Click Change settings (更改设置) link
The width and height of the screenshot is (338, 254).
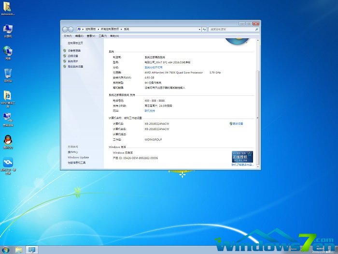[x=237, y=123]
